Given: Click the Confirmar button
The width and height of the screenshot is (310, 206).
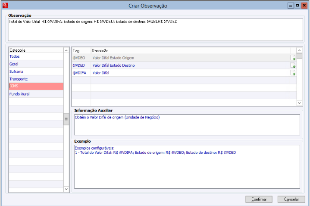Looking at the screenshot, I should pos(259,199).
